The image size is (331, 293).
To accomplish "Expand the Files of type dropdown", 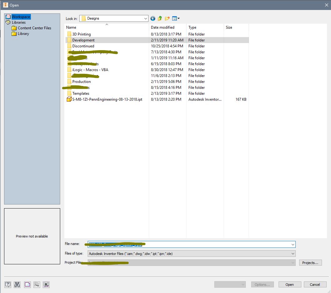I will [293, 253].
